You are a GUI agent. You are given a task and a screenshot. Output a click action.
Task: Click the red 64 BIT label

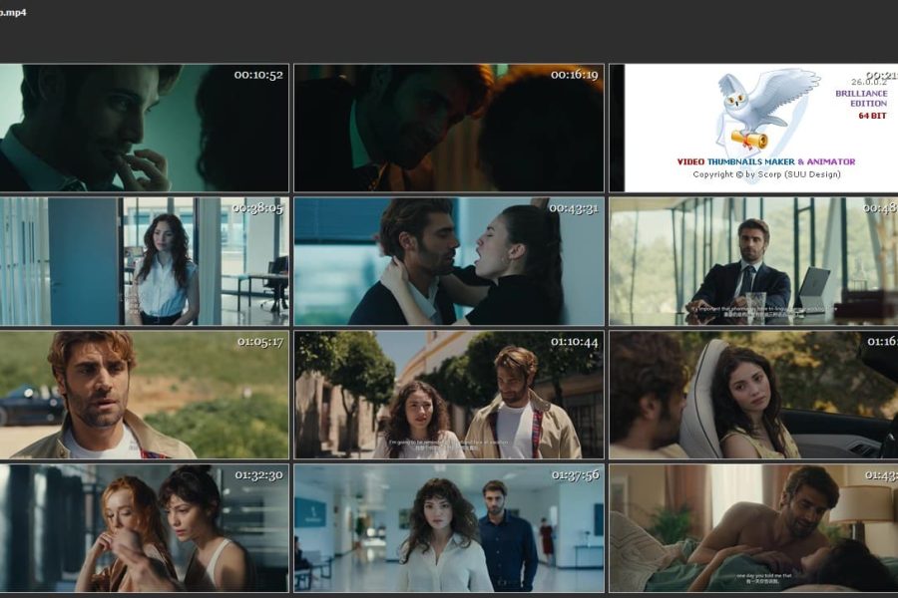(x=872, y=117)
